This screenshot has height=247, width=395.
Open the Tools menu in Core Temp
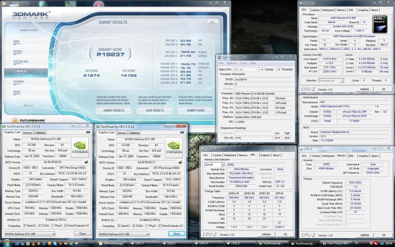tap(243, 63)
